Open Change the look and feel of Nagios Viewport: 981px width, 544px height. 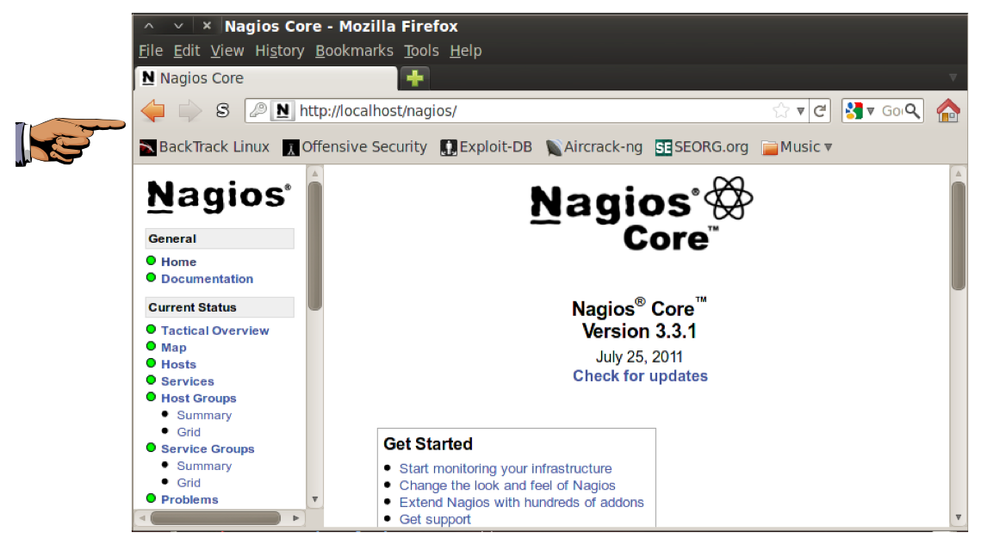pyautogui.click(x=507, y=485)
